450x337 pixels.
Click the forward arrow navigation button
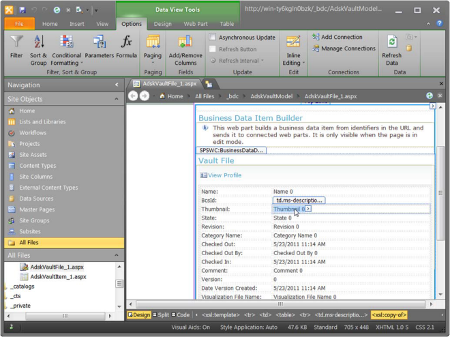point(145,96)
